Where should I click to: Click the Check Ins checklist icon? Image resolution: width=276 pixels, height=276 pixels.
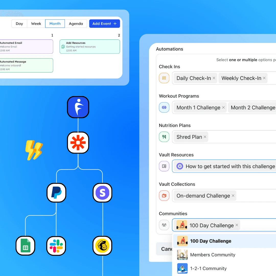164,78
